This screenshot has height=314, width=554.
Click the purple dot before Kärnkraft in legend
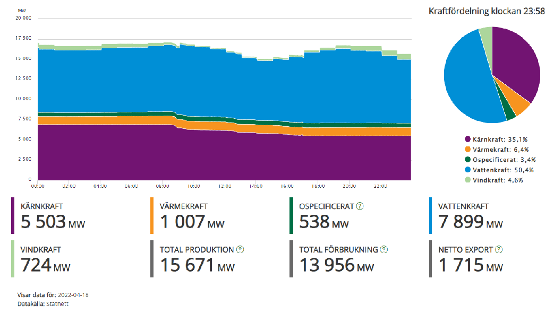[467, 139]
